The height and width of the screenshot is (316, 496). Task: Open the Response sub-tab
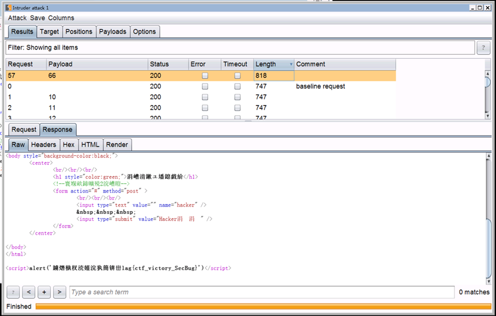click(x=58, y=130)
